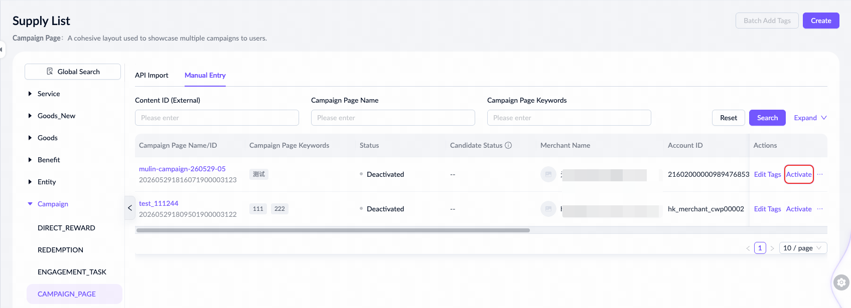Go to next page arrow in pagination
851x308 pixels.
click(x=772, y=248)
